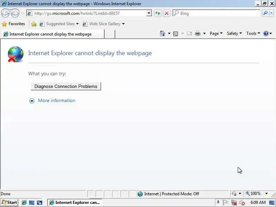Go to the Home page icon
276x207 pixels.
pyautogui.click(x=162, y=33)
